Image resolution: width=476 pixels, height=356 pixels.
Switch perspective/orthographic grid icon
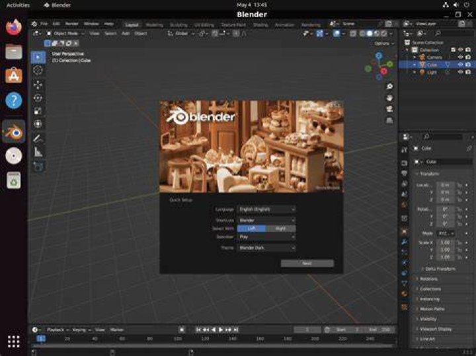click(x=389, y=121)
